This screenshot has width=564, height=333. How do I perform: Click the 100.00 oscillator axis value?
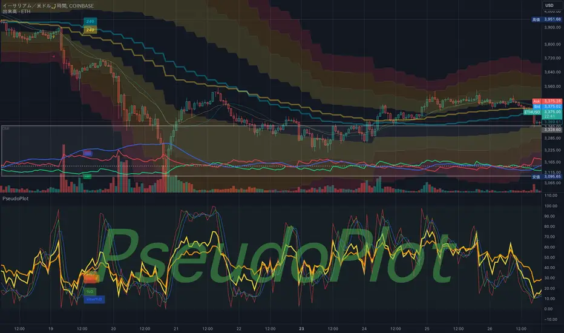(x=551, y=206)
